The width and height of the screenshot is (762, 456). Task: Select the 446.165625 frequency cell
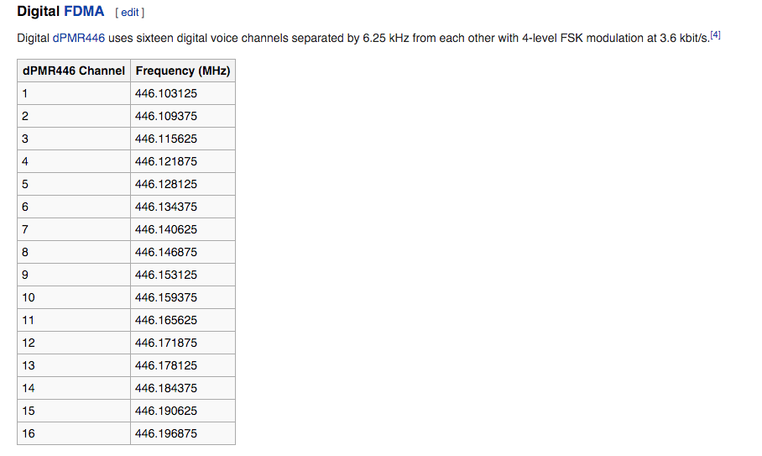point(166,320)
